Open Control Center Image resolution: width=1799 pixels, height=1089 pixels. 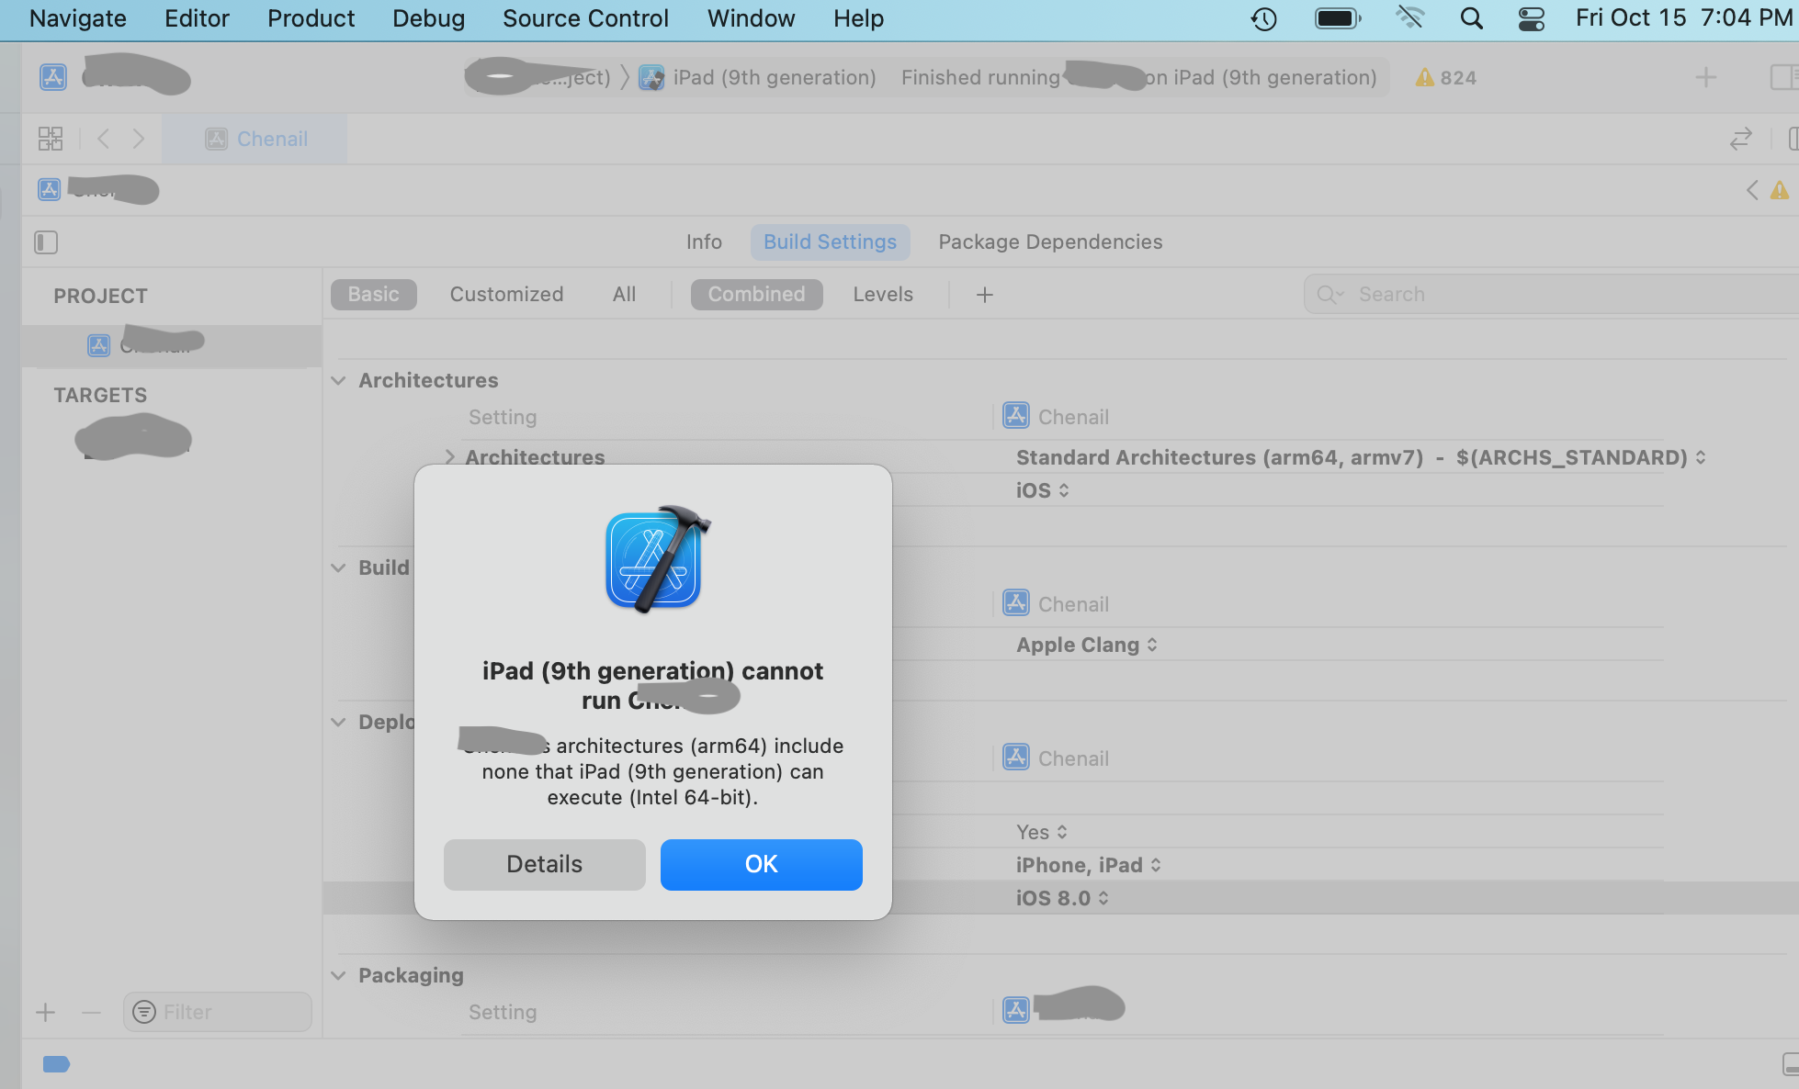(1531, 18)
